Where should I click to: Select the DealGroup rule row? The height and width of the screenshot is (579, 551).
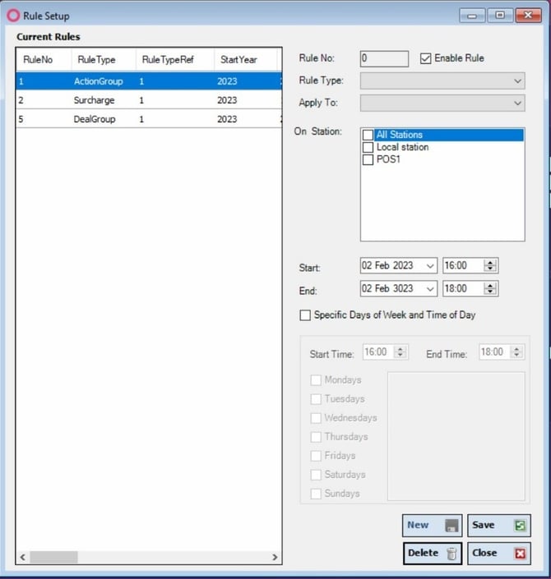(149, 119)
